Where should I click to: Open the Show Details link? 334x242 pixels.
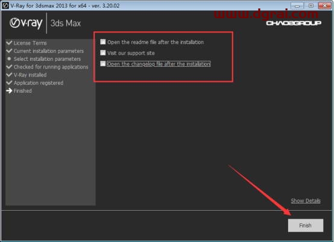click(306, 200)
